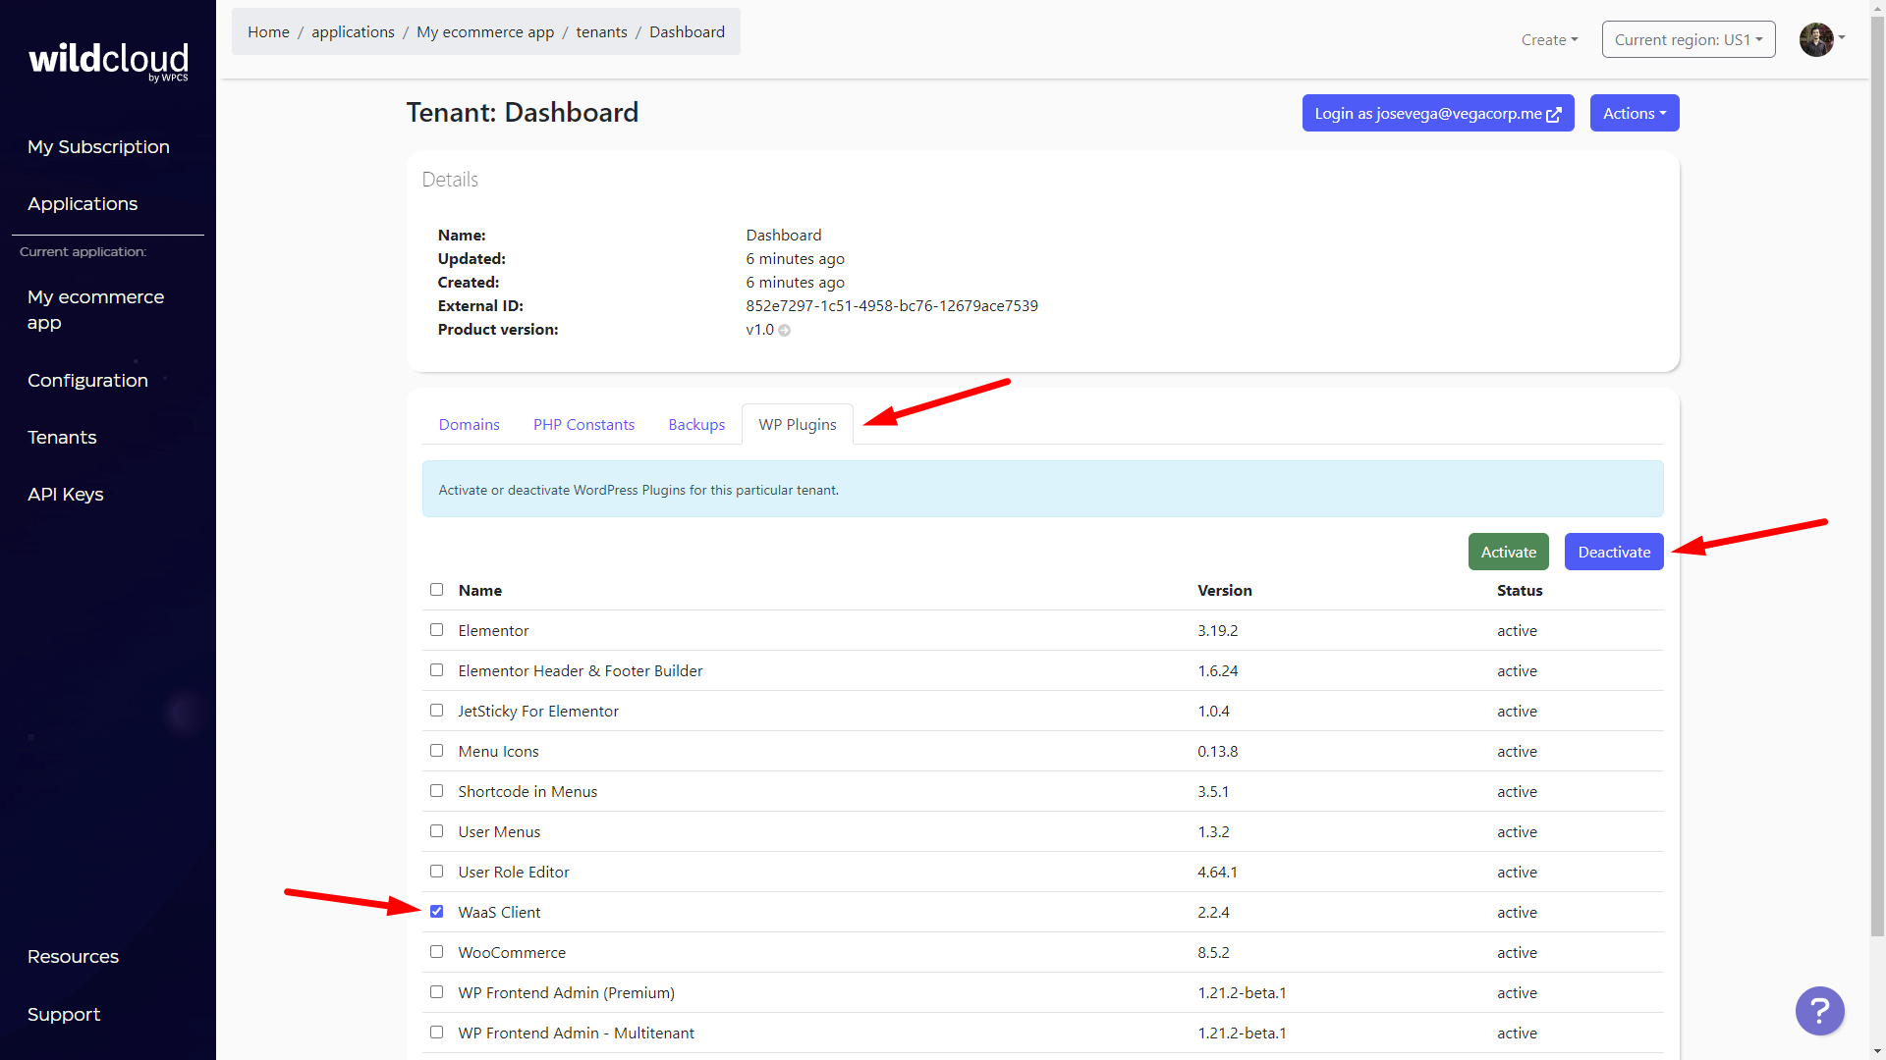The width and height of the screenshot is (1886, 1060).
Task: Switch to the Domains tab
Action: click(469, 424)
